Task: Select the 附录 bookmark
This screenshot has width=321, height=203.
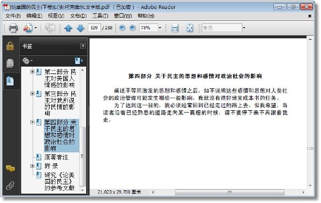Action: tap(51, 166)
